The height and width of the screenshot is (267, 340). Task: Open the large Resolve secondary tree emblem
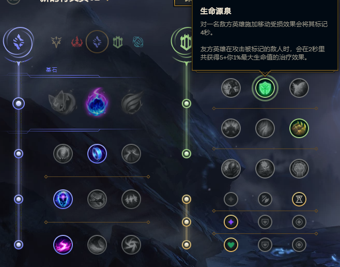(x=182, y=42)
